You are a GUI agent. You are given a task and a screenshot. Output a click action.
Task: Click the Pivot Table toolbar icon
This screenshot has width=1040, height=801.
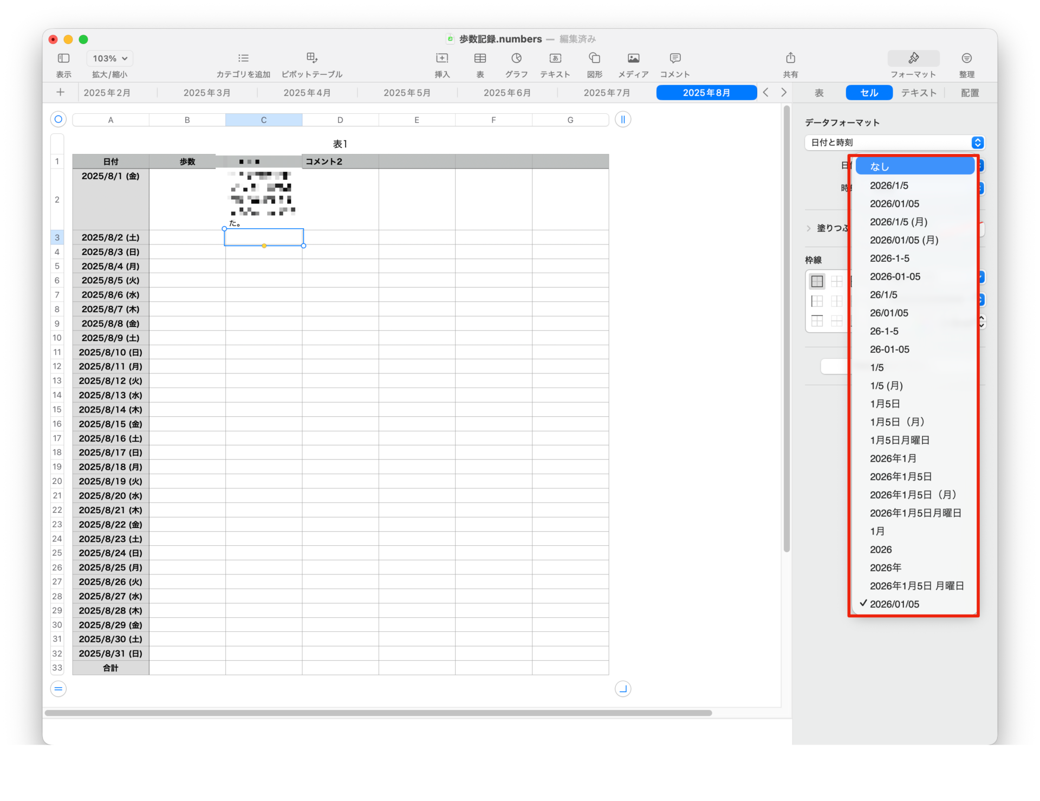coord(312,58)
